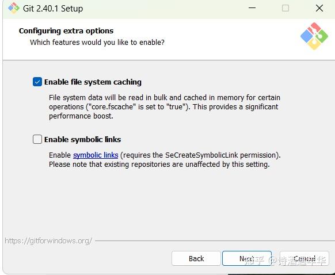Click the https://gitforwindows.org/ footer text

tap(48, 241)
